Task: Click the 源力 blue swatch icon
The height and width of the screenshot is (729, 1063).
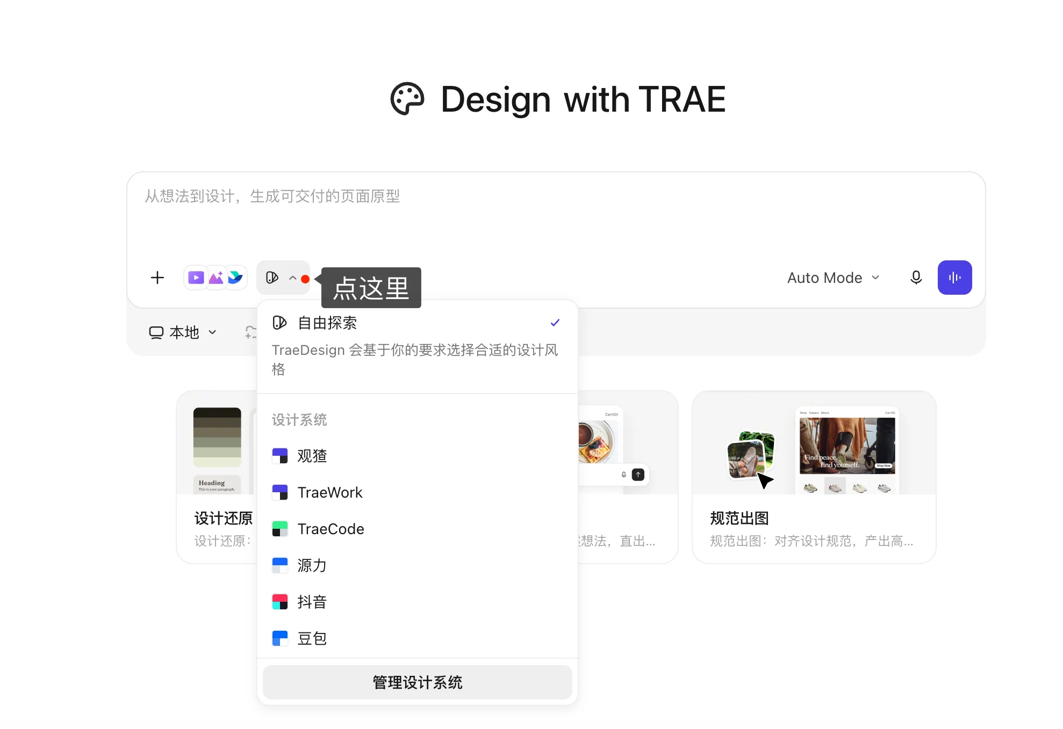Action: click(280, 565)
